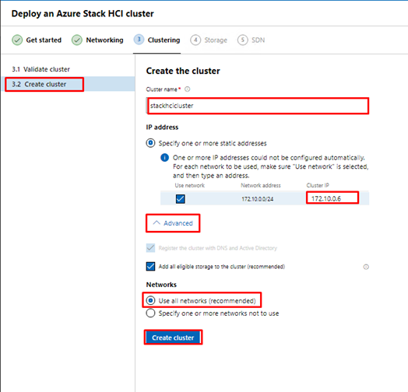Select 3.1 Validate cluster step

[40, 69]
